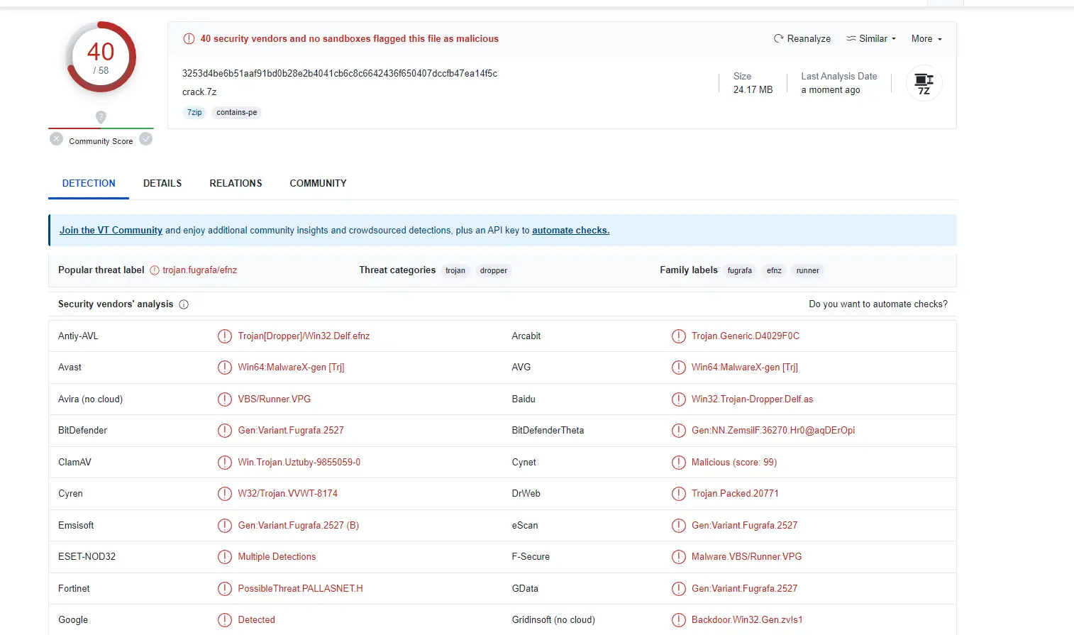
Task: Click the fugrafa family label chip
Action: (739, 270)
